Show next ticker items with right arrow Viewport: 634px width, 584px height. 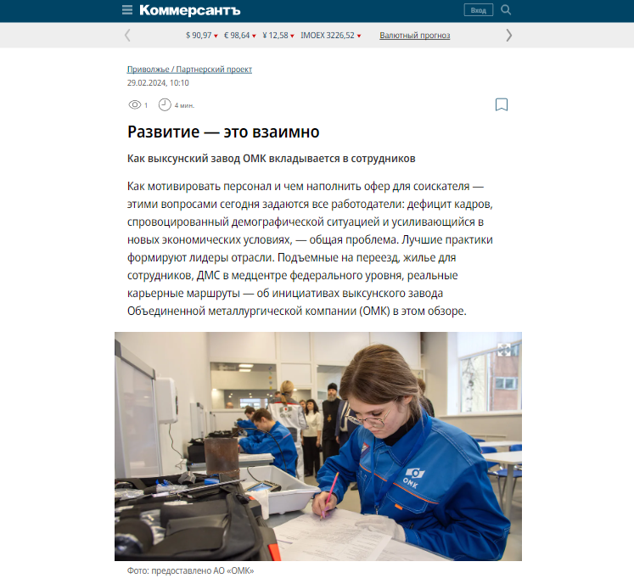click(x=509, y=35)
